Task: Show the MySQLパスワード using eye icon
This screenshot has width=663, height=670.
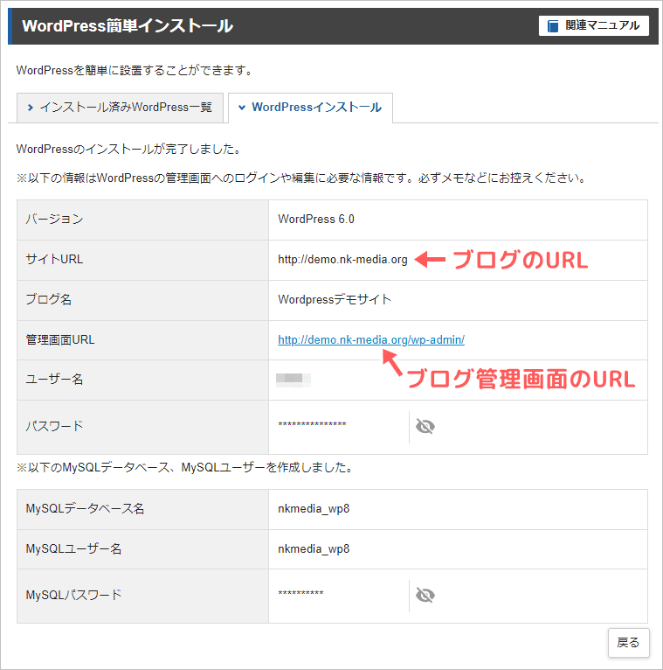Action: pos(425,596)
